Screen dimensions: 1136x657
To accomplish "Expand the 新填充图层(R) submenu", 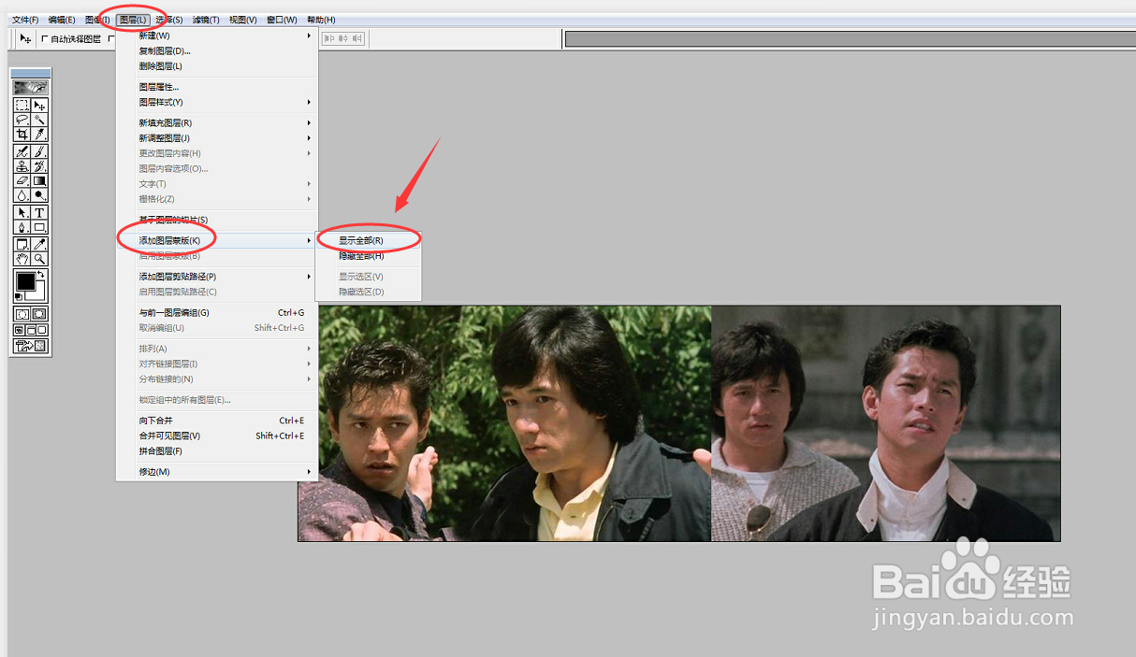I will pyautogui.click(x=217, y=122).
